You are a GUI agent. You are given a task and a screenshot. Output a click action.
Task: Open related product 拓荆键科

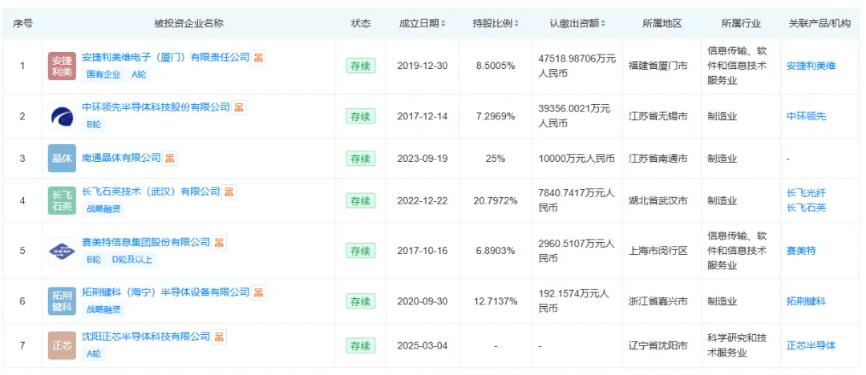click(806, 301)
